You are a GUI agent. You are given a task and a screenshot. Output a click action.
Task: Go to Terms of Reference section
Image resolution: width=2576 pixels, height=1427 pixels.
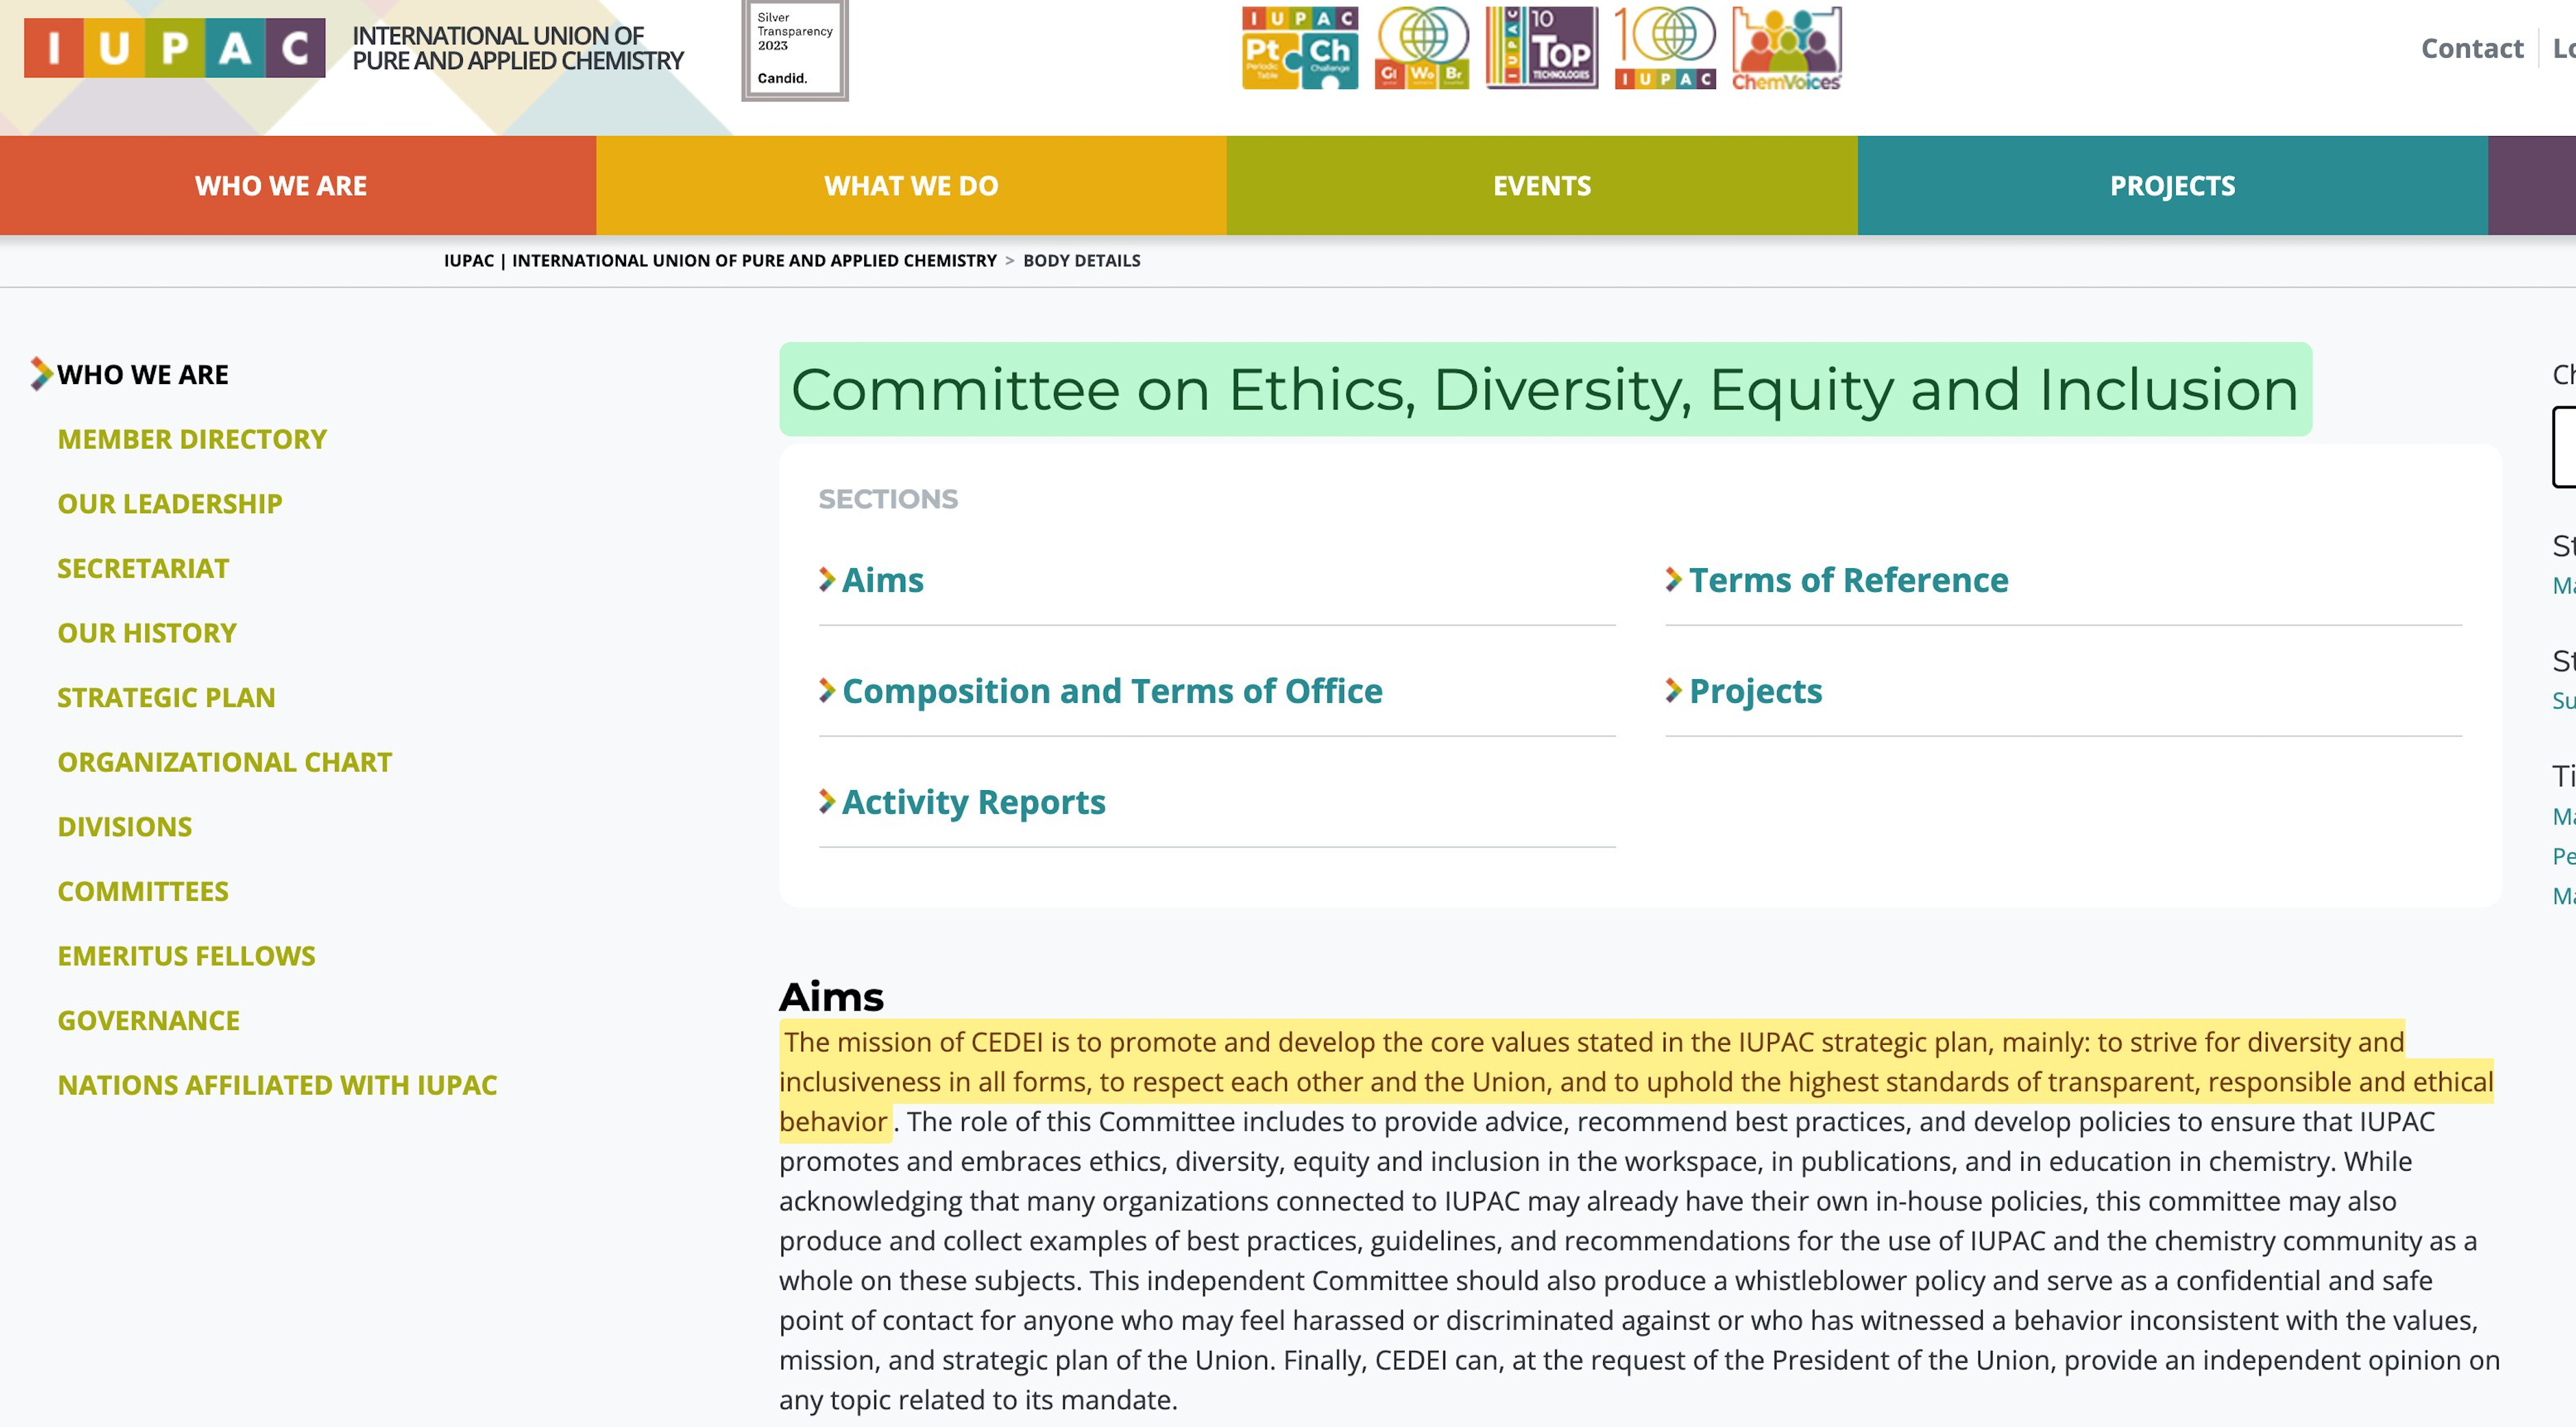tap(1848, 580)
